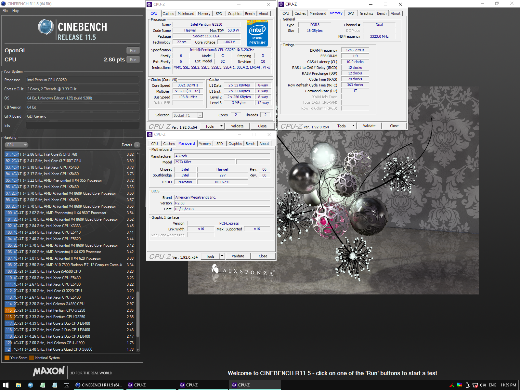Open the clock showing 11:39 PM
The image size is (520, 390).
508,385
